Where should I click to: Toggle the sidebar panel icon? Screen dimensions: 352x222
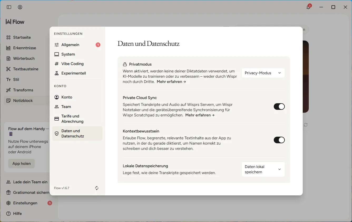(9, 7)
